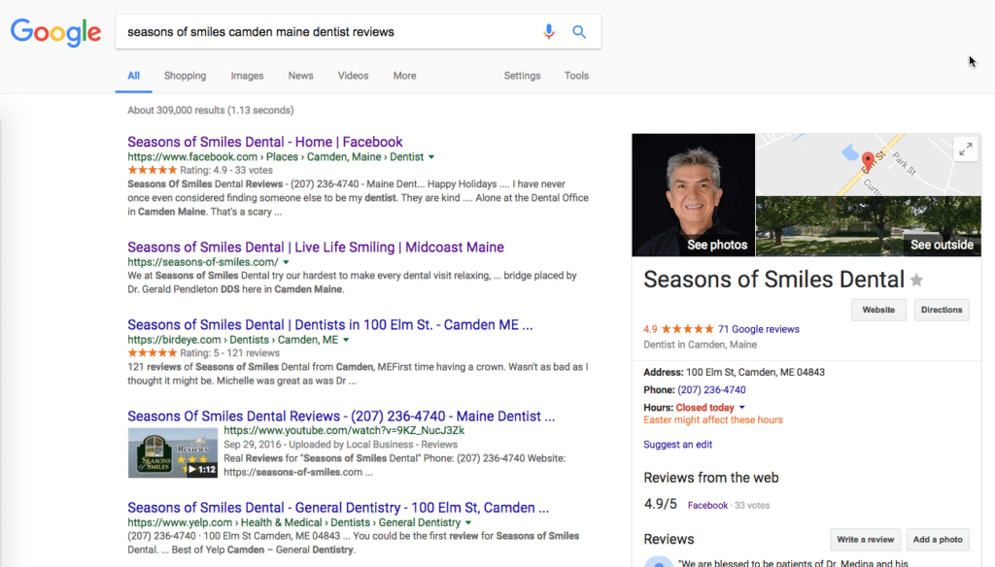Click About 309,000 results text
Screen dimensions: 995x567
tap(210, 111)
